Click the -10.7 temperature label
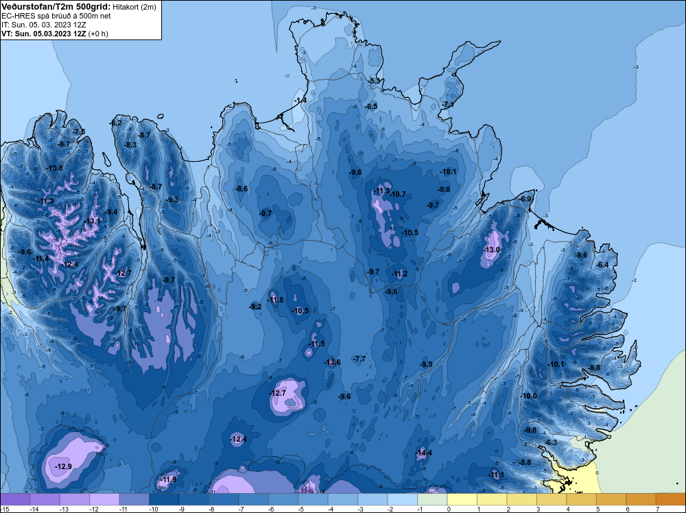 pos(398,194)
